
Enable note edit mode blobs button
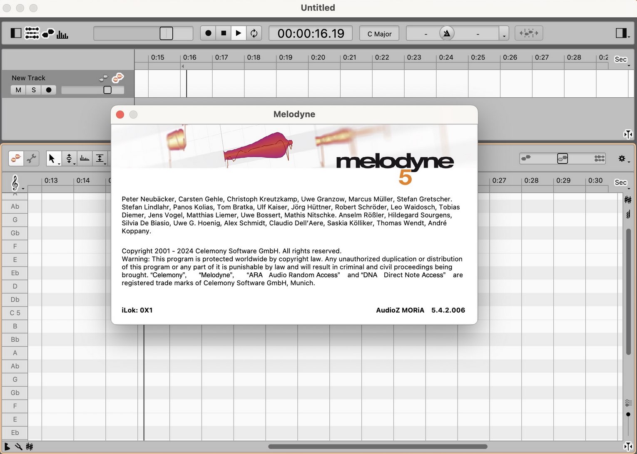pos(16,158)
